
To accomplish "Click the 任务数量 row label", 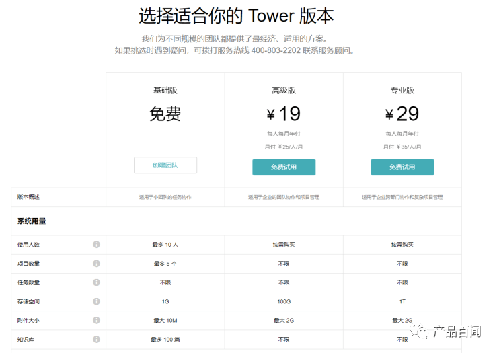I will click(28, 282).
